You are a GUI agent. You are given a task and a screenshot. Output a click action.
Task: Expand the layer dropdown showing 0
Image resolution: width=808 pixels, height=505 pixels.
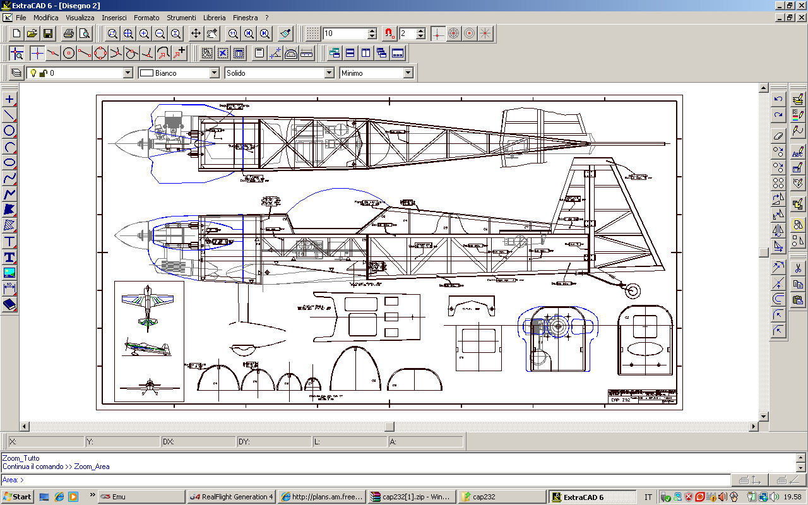[x=128, y=73]
